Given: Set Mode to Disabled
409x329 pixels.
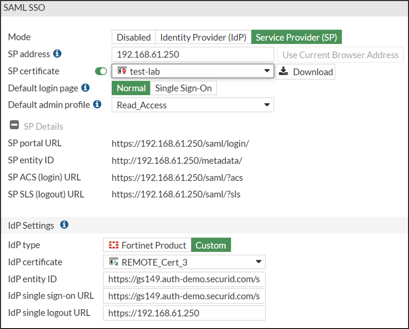Looking at the screenshot, I should (x=133, y=37).
